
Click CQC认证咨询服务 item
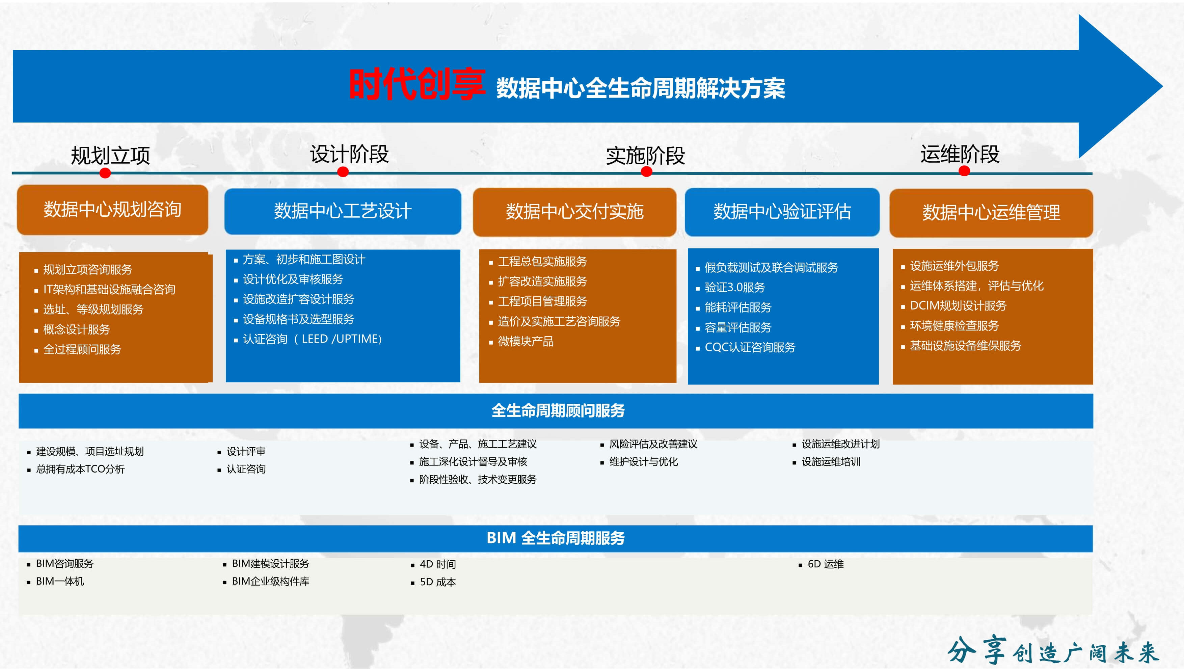(x=750, y=348)
